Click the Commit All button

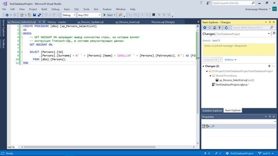211,60
